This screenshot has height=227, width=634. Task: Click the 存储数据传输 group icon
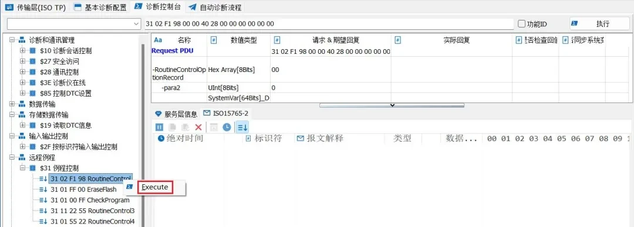(22, 115)
